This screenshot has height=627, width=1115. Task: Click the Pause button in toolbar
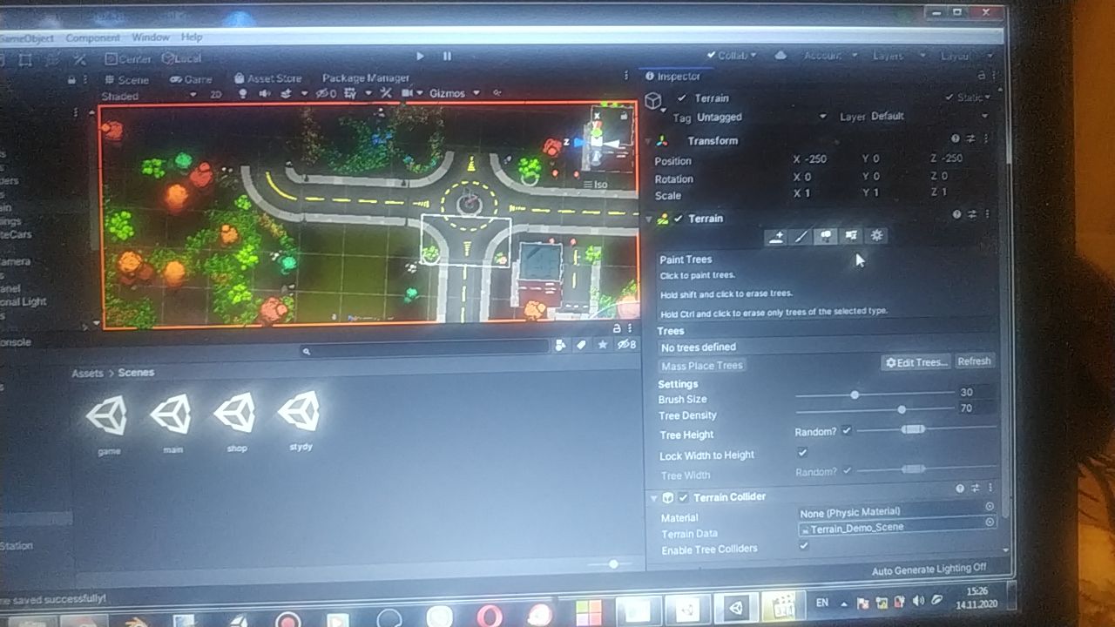[x=447, y=57]
